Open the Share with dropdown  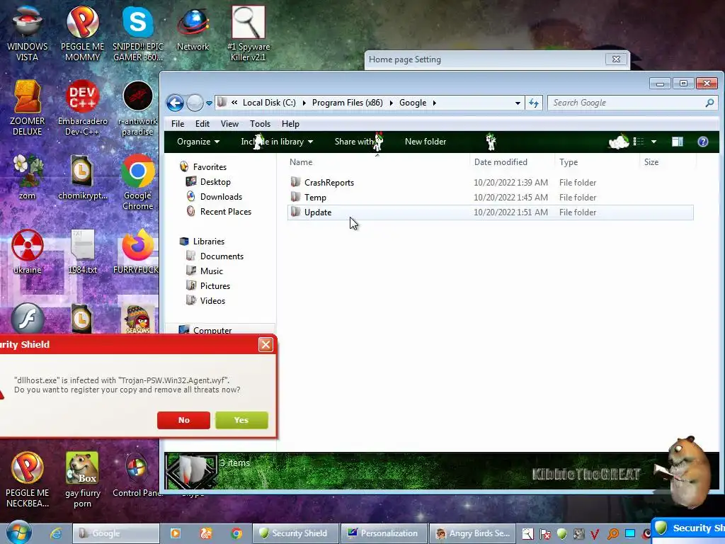tap(358, 142)
